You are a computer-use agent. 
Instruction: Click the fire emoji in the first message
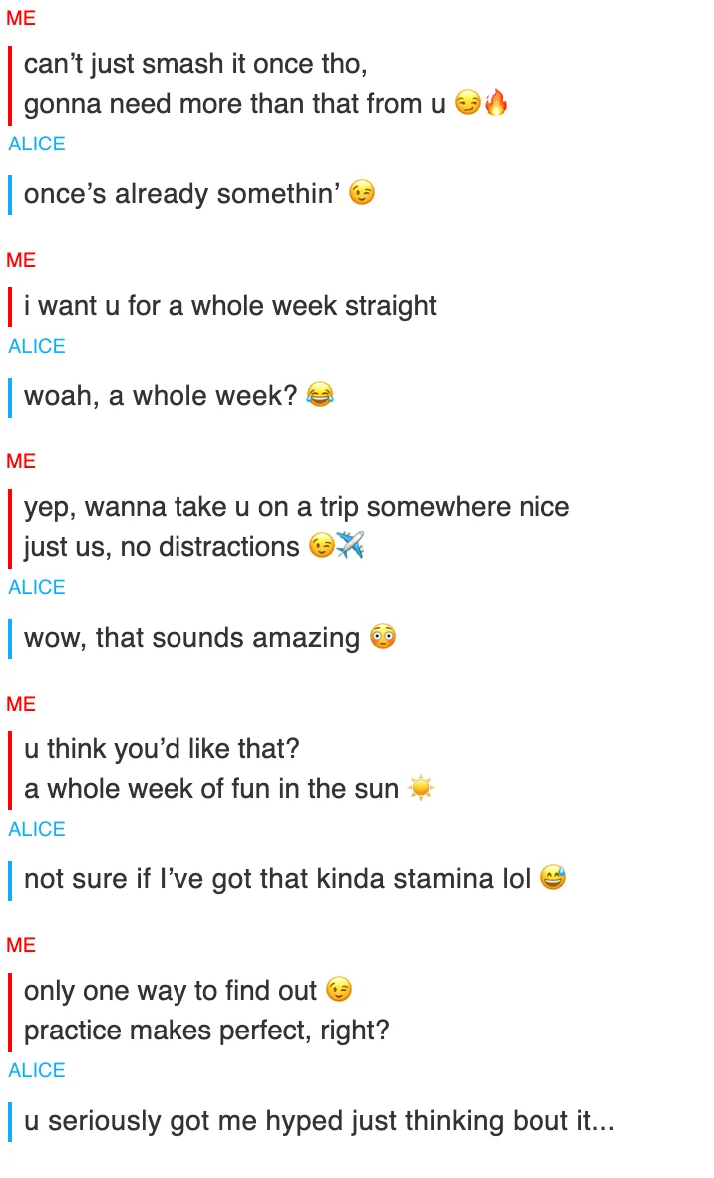point(496,102)
